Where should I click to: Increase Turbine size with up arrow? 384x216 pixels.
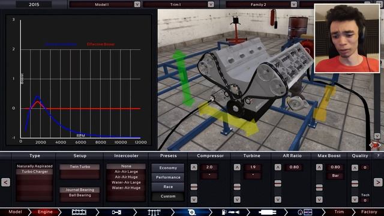(237, 167)
